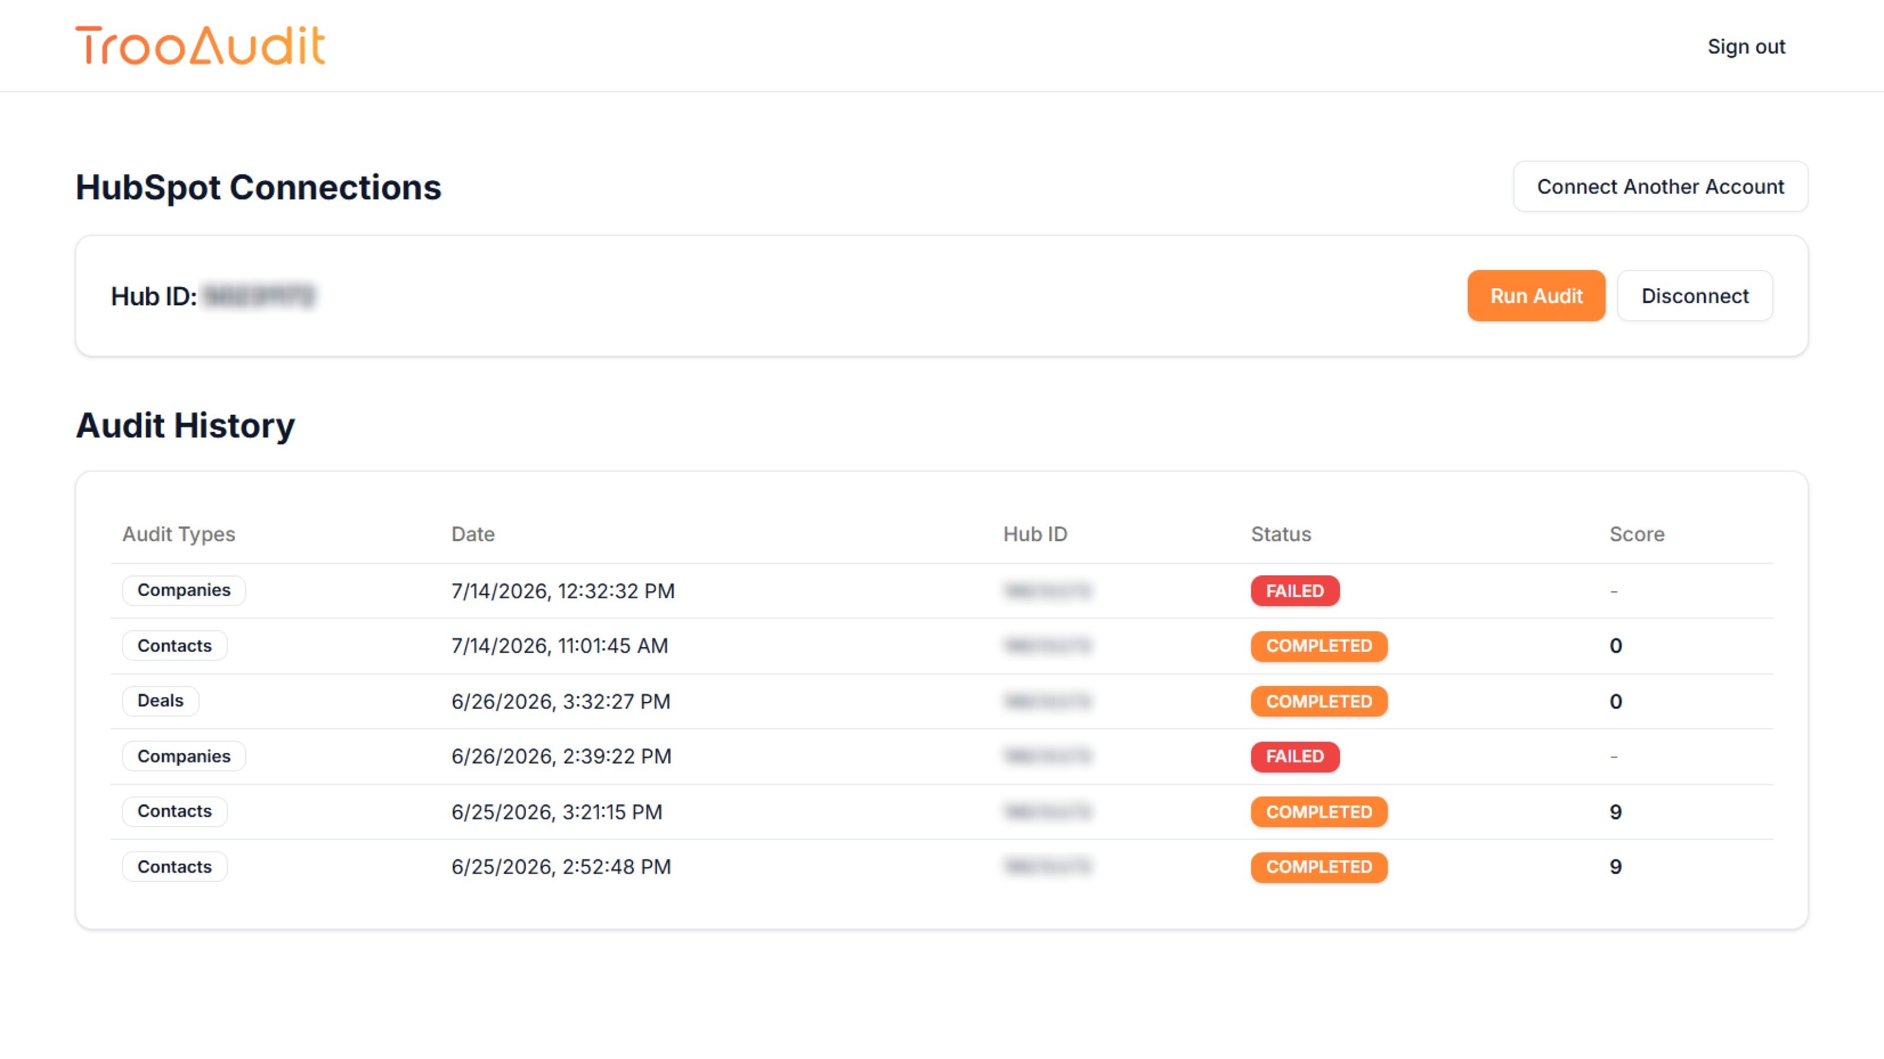Click Contacts tag on 6/25/2026 2:52:48 PM row
This screenshot has width=1884, height=1059.
pyautogui.click(x=174, y=867)
